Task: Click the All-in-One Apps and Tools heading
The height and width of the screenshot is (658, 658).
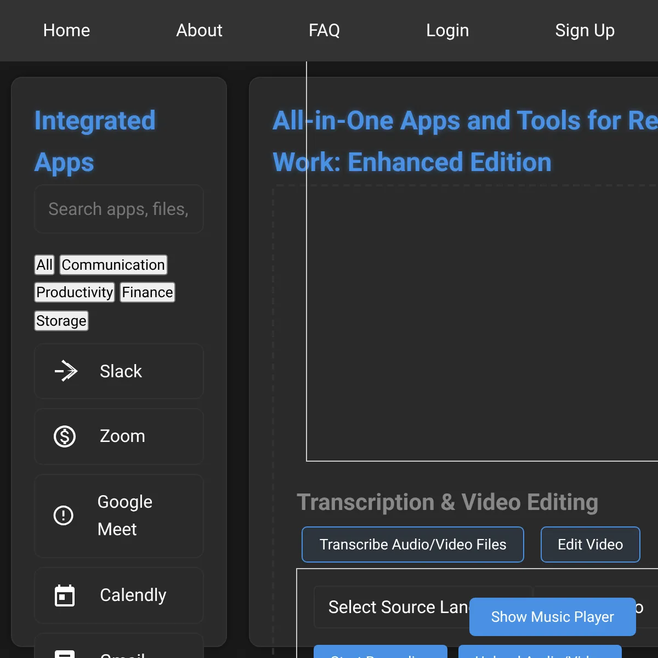Action: tap(465, 141)
